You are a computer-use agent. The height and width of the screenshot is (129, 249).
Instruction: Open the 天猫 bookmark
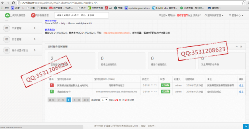(x=31, y=8)
